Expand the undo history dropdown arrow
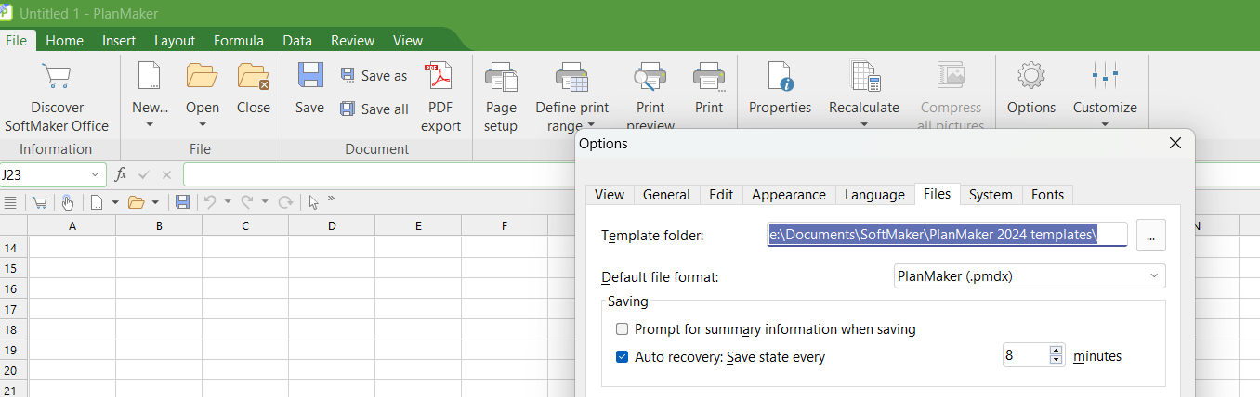This screenshot has width=1260, height=397. tap(228, 202)
